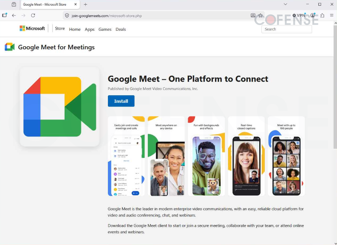Viewport: 337px width, 245px height.
Task: Open 'Easily join and create meetings' screenshot
Action: tap(126, 156)
